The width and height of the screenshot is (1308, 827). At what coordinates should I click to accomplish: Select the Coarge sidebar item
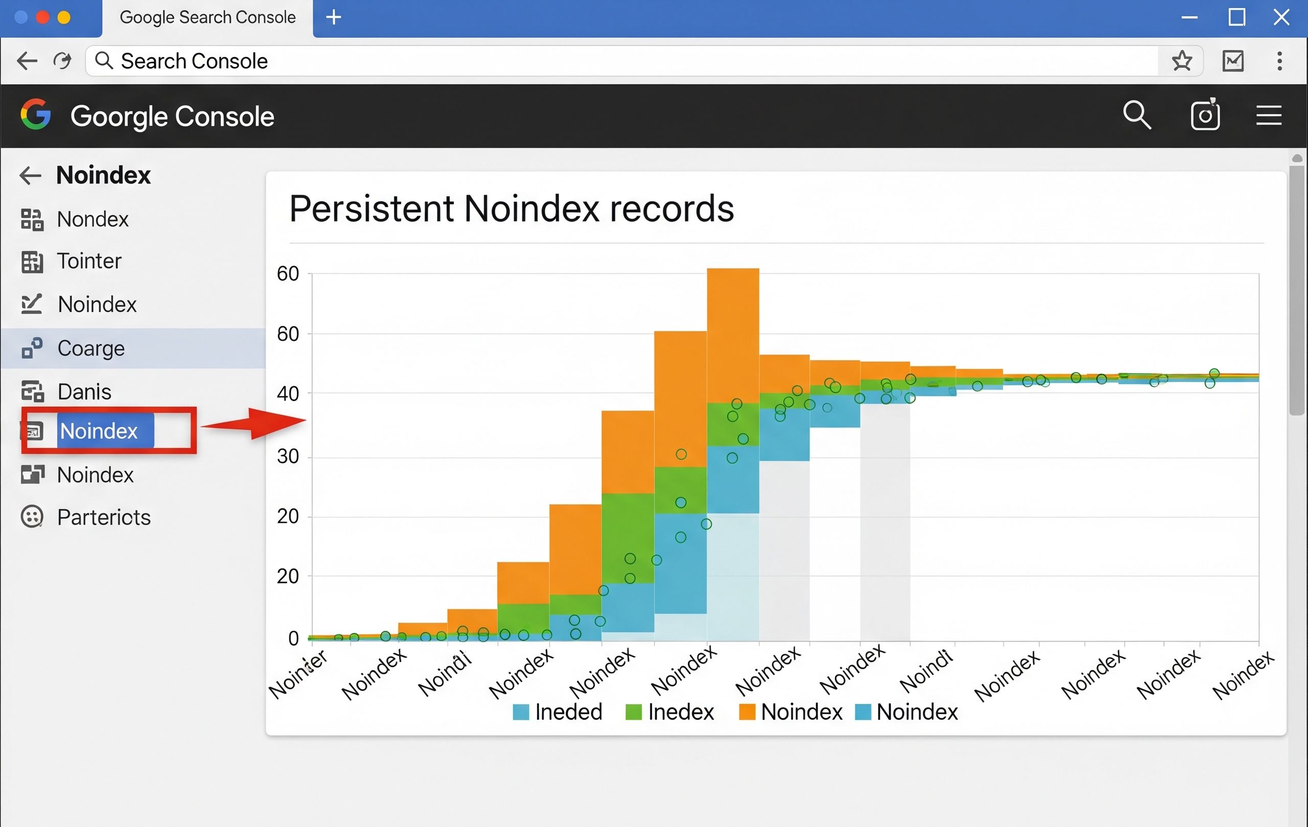[x=133, y=348]
